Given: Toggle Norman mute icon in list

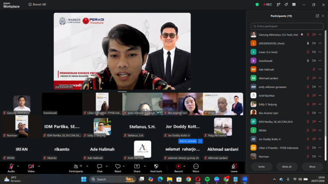Looking at the screenshot, I should [x=307, y=156].
